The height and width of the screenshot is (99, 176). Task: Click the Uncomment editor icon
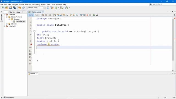(x=97, y=15)
